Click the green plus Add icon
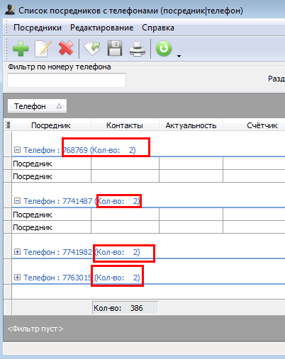The width and height of the screenshot is (285, 359). [21, 49]
